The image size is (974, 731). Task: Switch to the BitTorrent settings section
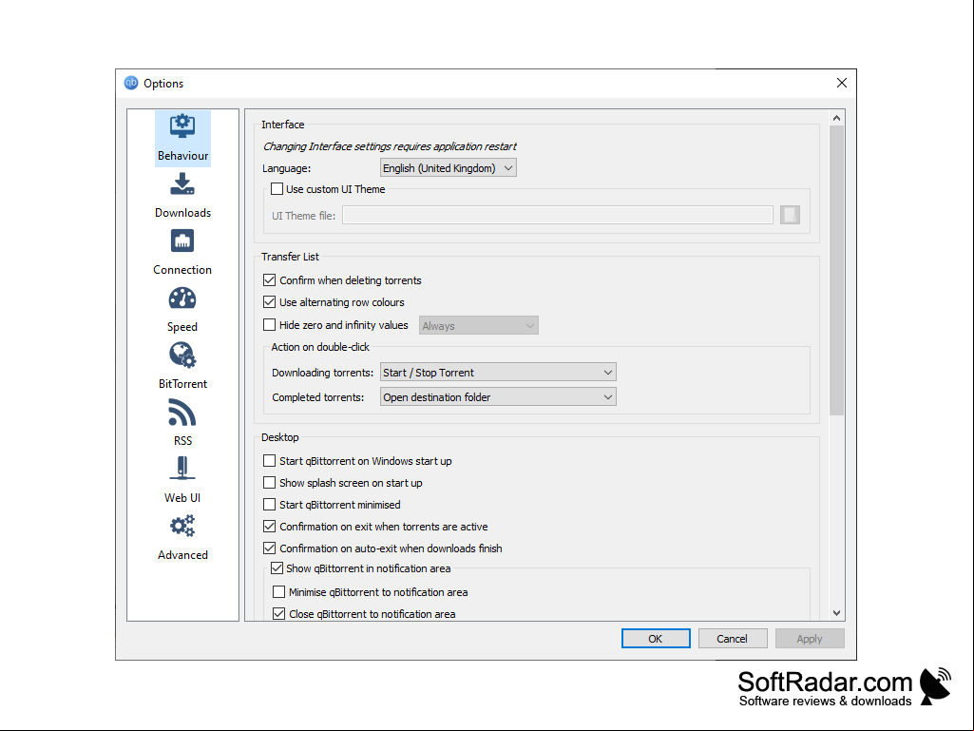pyautogui.click(x=182, y=367)
